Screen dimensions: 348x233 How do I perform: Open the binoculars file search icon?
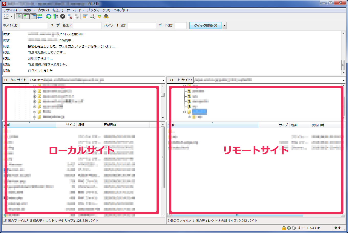106,17
